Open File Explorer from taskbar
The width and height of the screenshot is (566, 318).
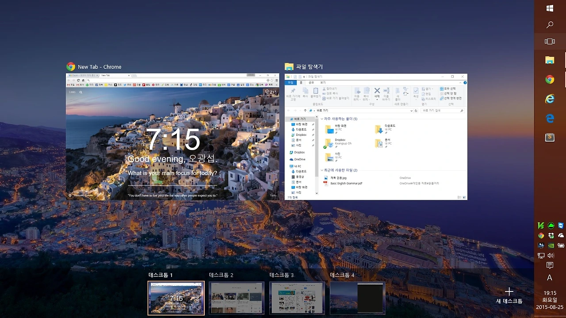550,60
